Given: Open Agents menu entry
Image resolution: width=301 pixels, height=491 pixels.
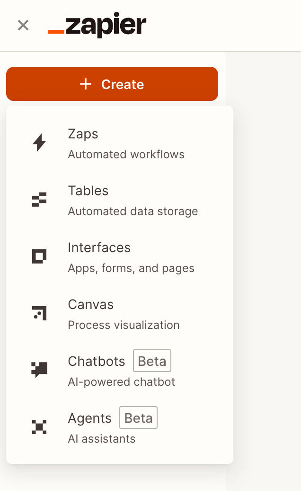Looking at the screenshot, I should point(90,418).
